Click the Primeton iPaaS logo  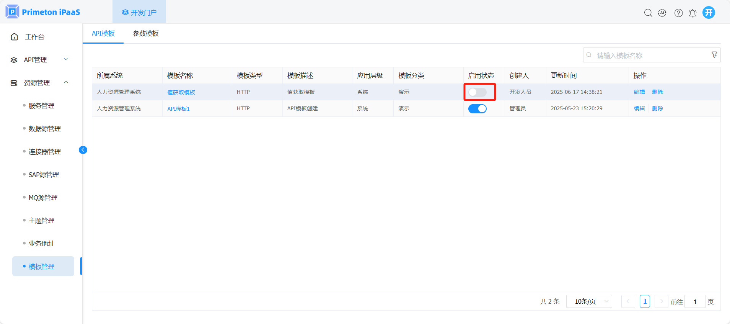(43, 12)
